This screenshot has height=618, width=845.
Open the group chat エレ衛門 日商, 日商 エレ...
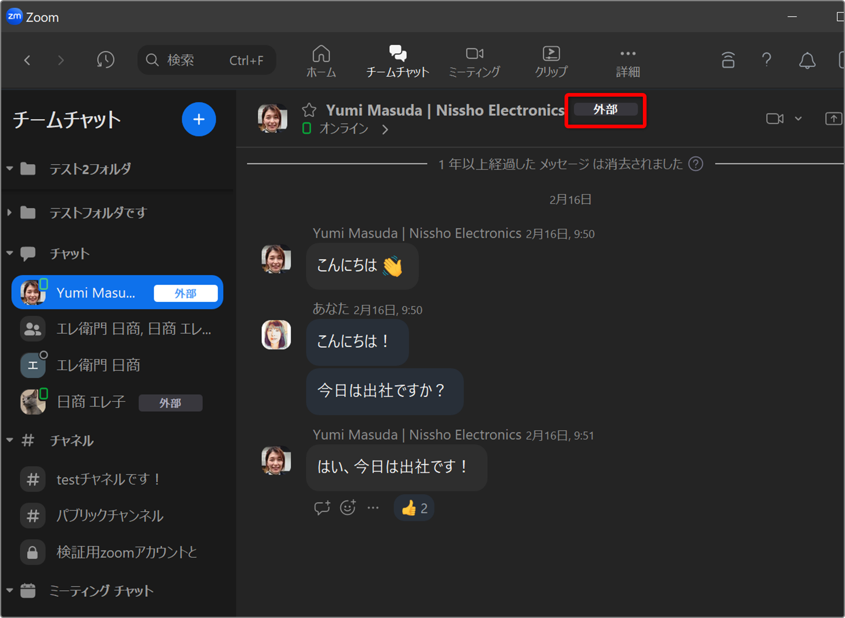[117, 328]
